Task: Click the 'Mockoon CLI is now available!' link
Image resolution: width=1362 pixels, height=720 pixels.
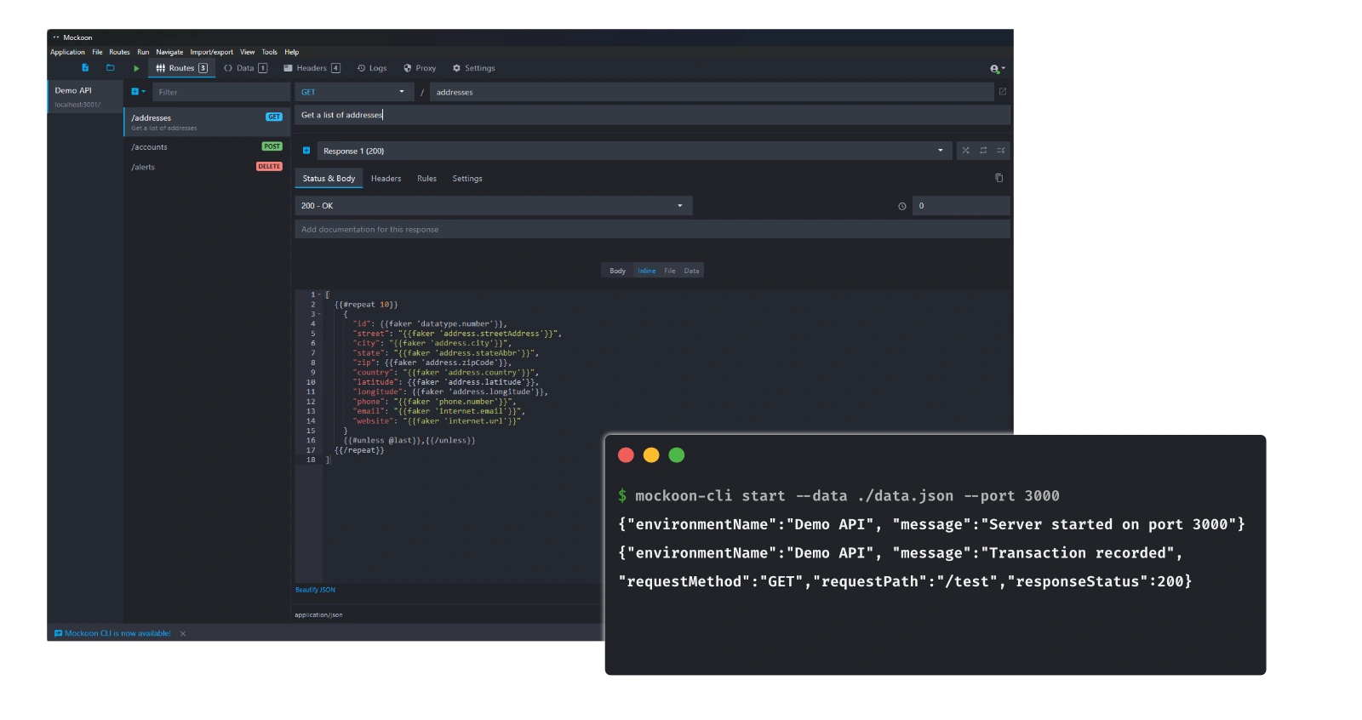Action: pos(117,634)
